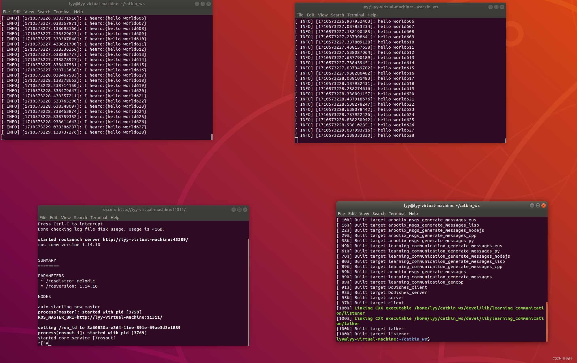Open Terminal menu in roscore terminal window
Screen dimensions: 577x363
click(99, 218)
